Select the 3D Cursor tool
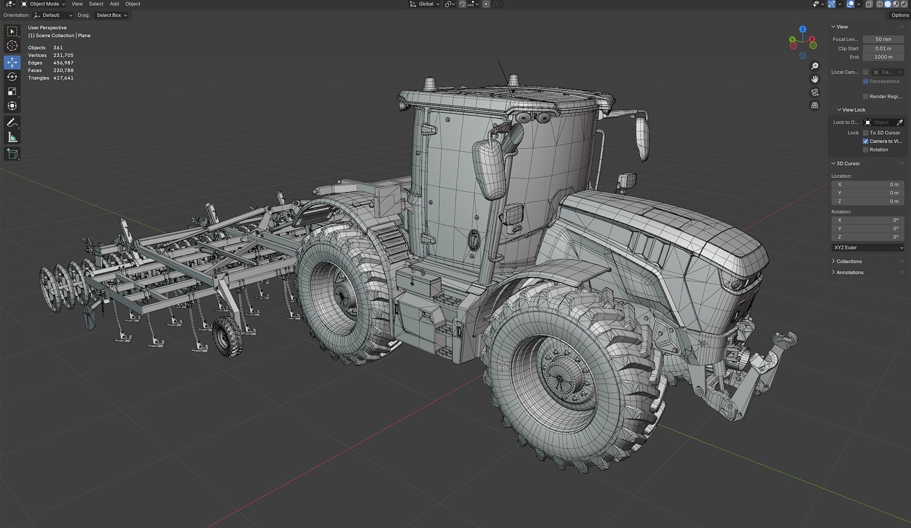The height and width of the screenshot is (528, 911). click(12, 46)
